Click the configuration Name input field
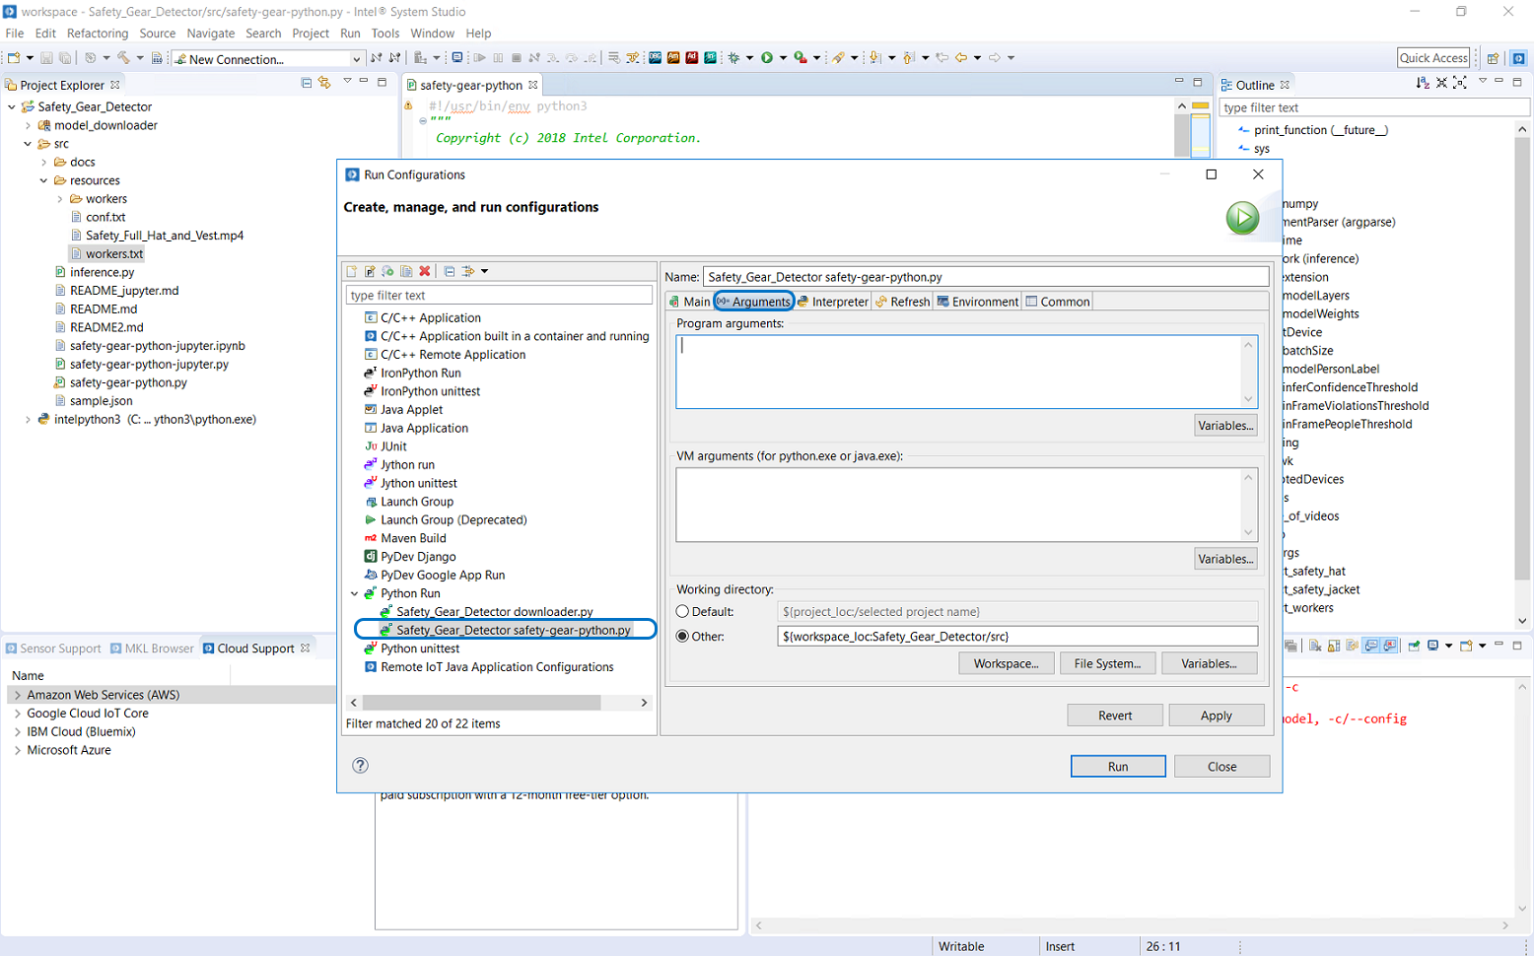Screen dimensions: 1534x956 point(986,277)
